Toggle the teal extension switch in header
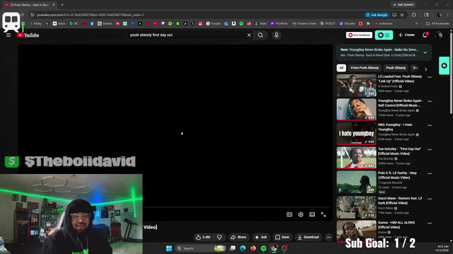453x254 pixels. click(384, 35)
